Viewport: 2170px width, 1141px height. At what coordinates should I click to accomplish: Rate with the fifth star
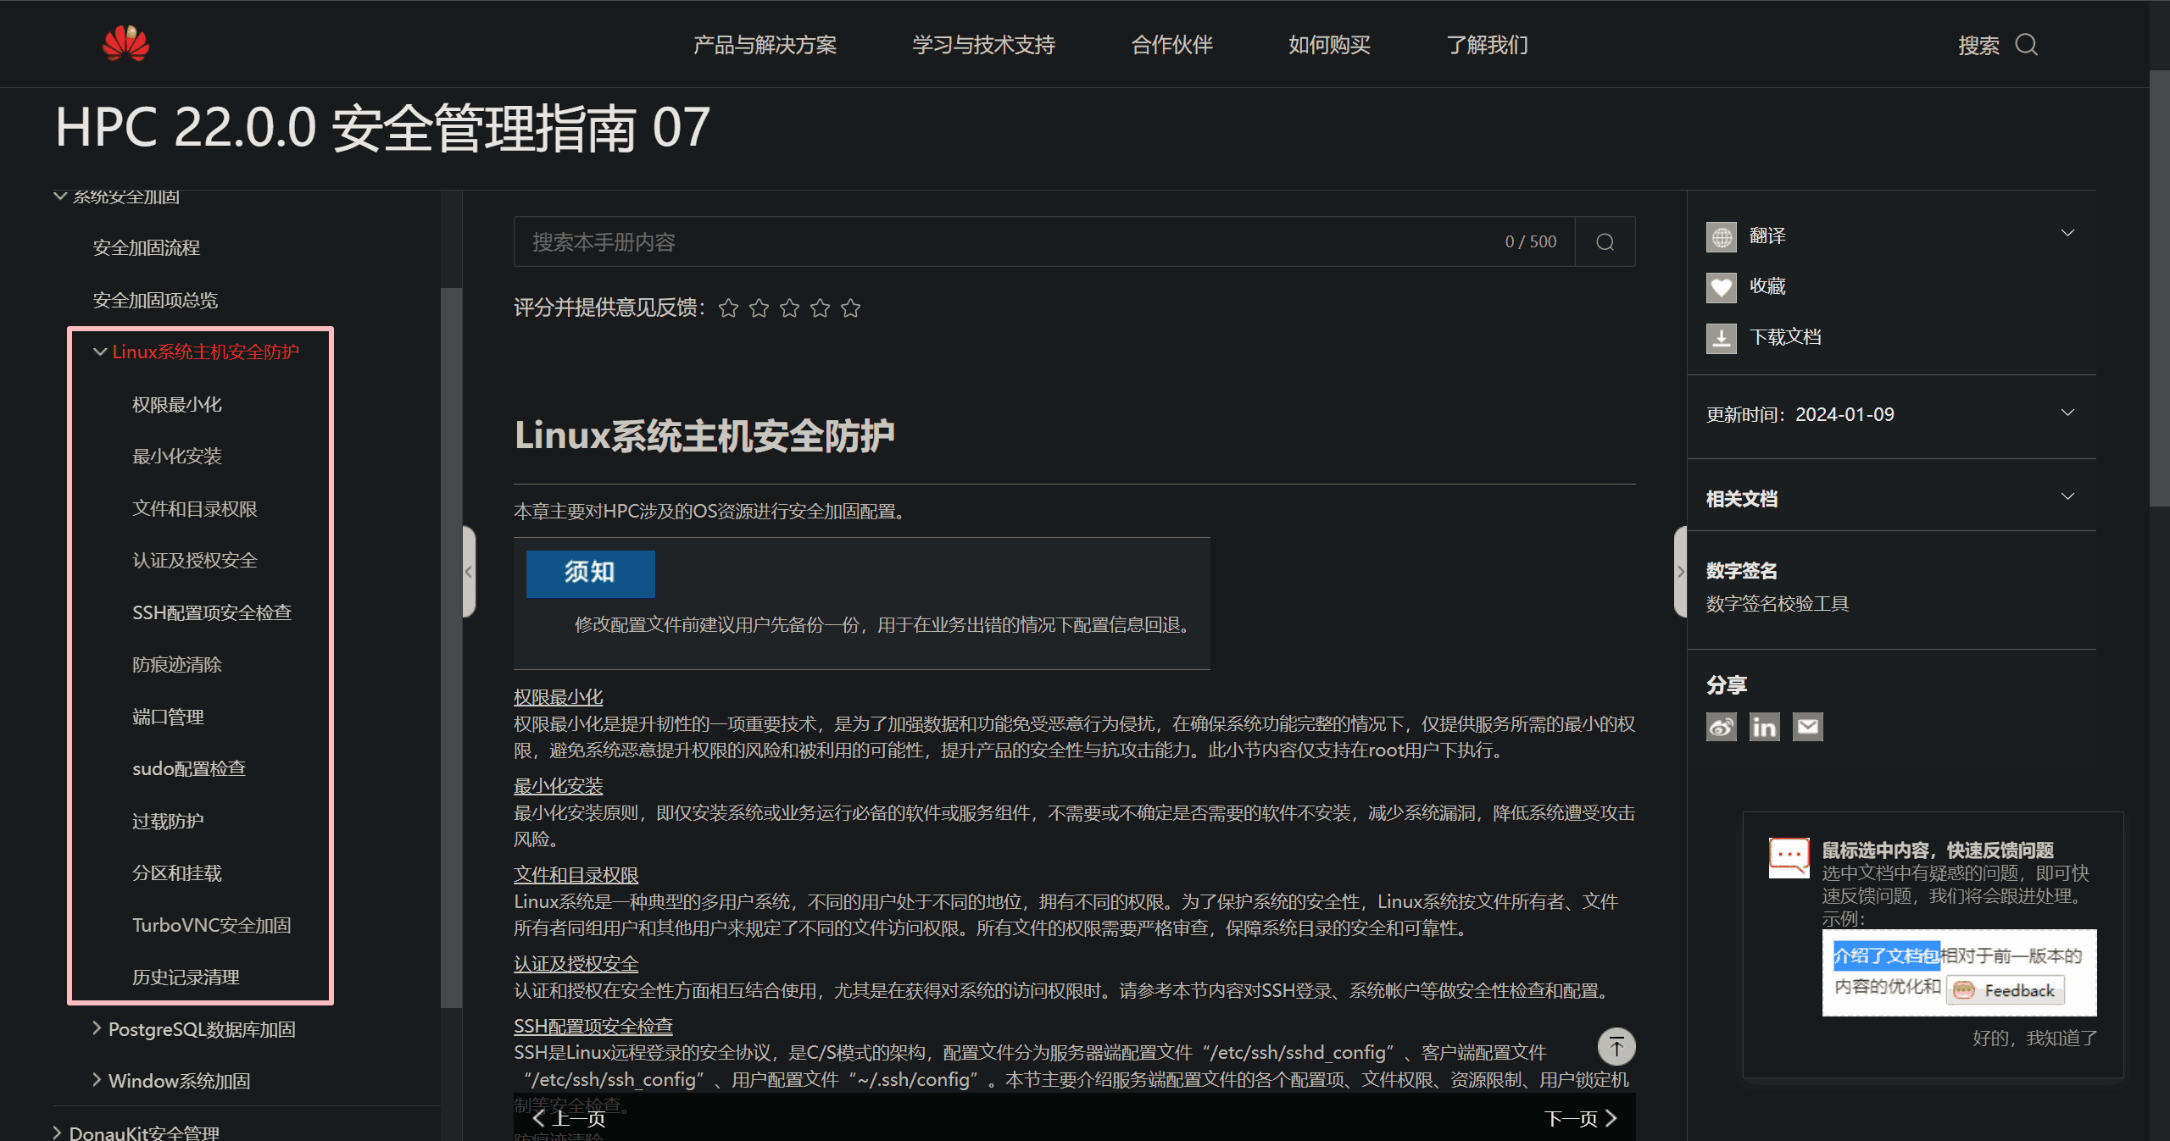pyautogui.click(x=850, y=308)
